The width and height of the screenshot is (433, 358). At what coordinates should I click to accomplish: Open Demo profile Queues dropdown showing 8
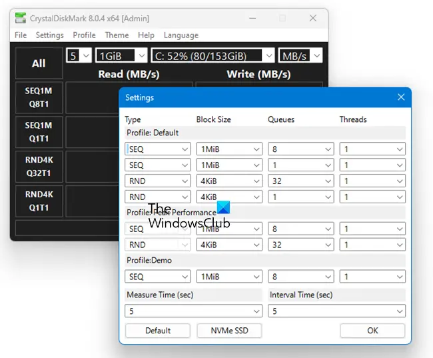301,277
